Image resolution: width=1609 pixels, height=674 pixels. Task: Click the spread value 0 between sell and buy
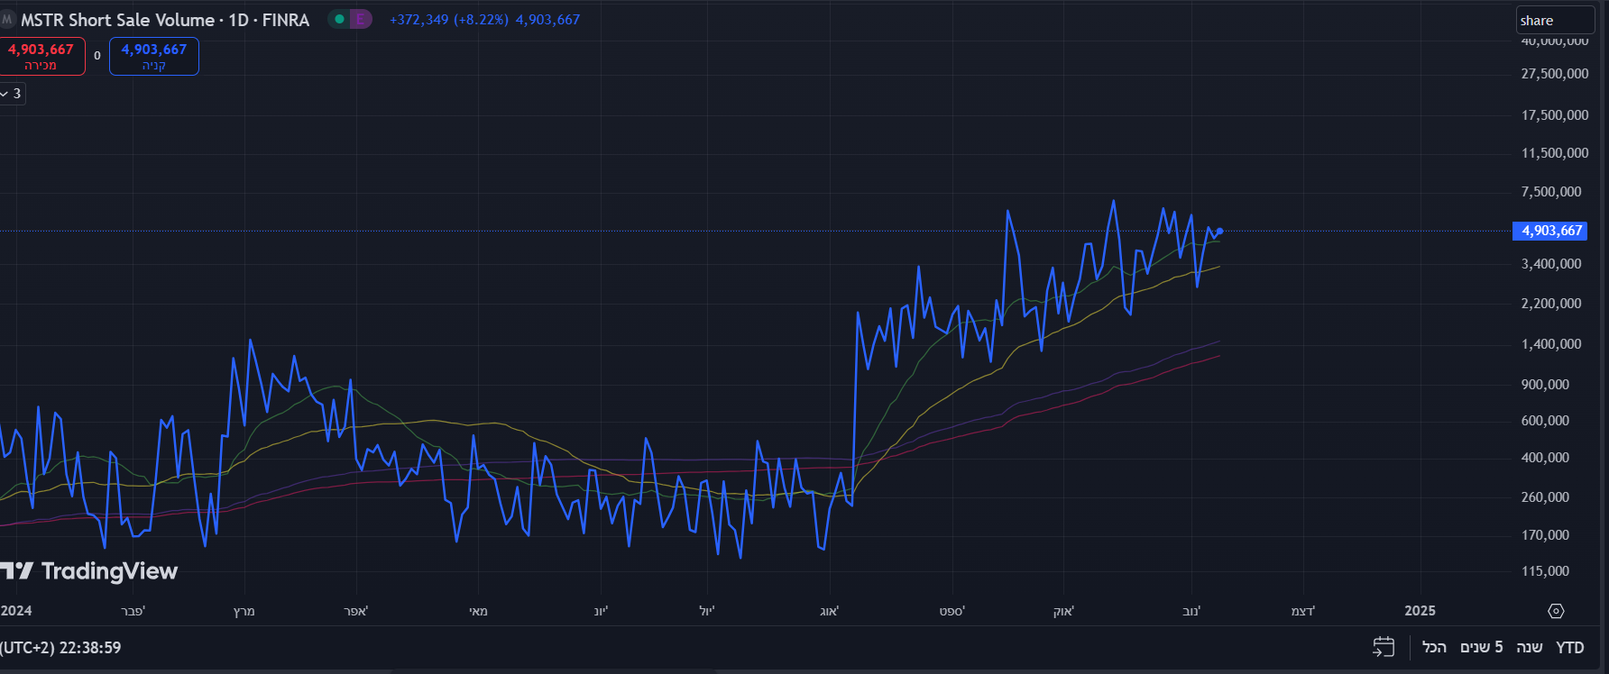pyautogui.click(x=97, y=56)
